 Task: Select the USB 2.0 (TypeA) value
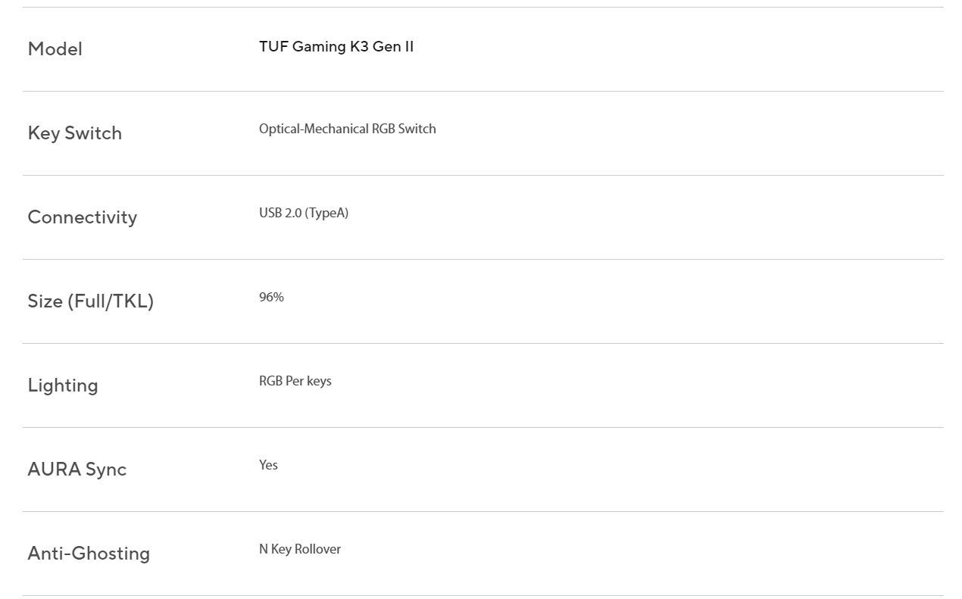click(x=303, y=213)
